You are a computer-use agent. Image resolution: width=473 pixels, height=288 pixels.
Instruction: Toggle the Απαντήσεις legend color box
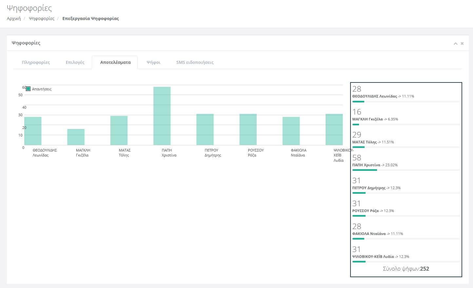pos(28,89)
